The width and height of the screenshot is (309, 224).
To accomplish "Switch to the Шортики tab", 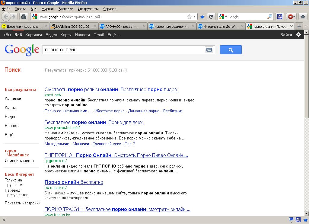I will coord(24,27).
